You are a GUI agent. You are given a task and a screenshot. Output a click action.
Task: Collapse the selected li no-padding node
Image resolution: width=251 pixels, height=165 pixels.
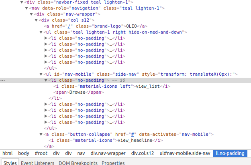coord(46,80)
